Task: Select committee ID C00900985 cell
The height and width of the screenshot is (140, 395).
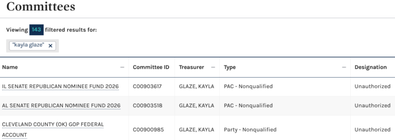Action: click(x=149, y=130)
